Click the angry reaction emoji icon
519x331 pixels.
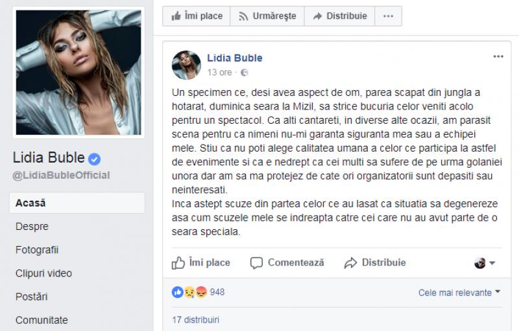[201, 292]
